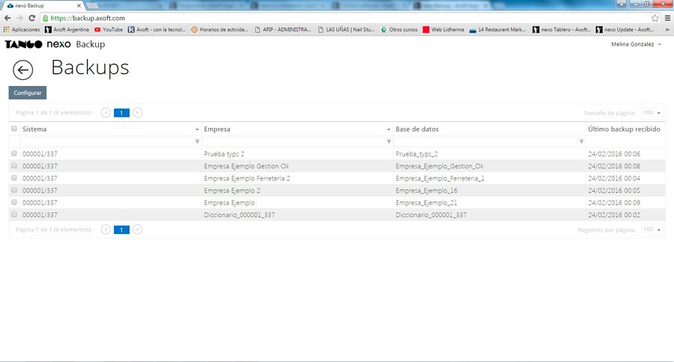Focus the Sistema filter input
The height and width of the screenshot is (362, 674).
pyautogui.click(x=107, y=141)
